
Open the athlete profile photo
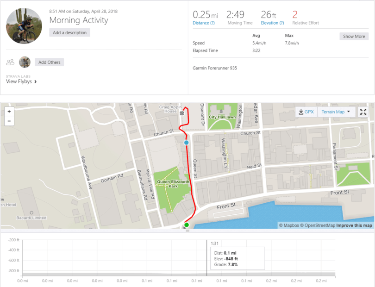point(24,26)
